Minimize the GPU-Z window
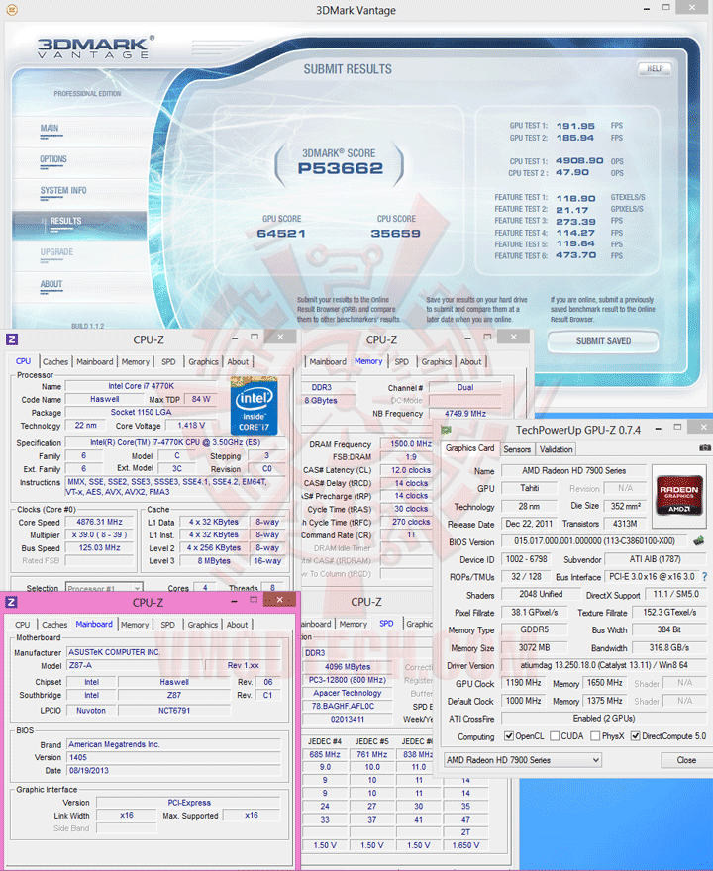Screen dimensions: 713x871 pyautogui.click(x=658, y=429)
